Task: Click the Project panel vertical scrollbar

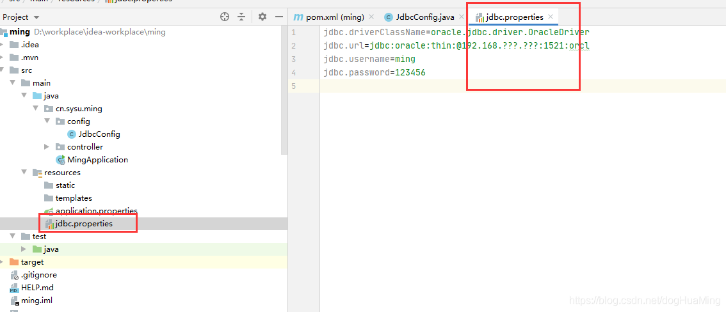Action: 285,90
